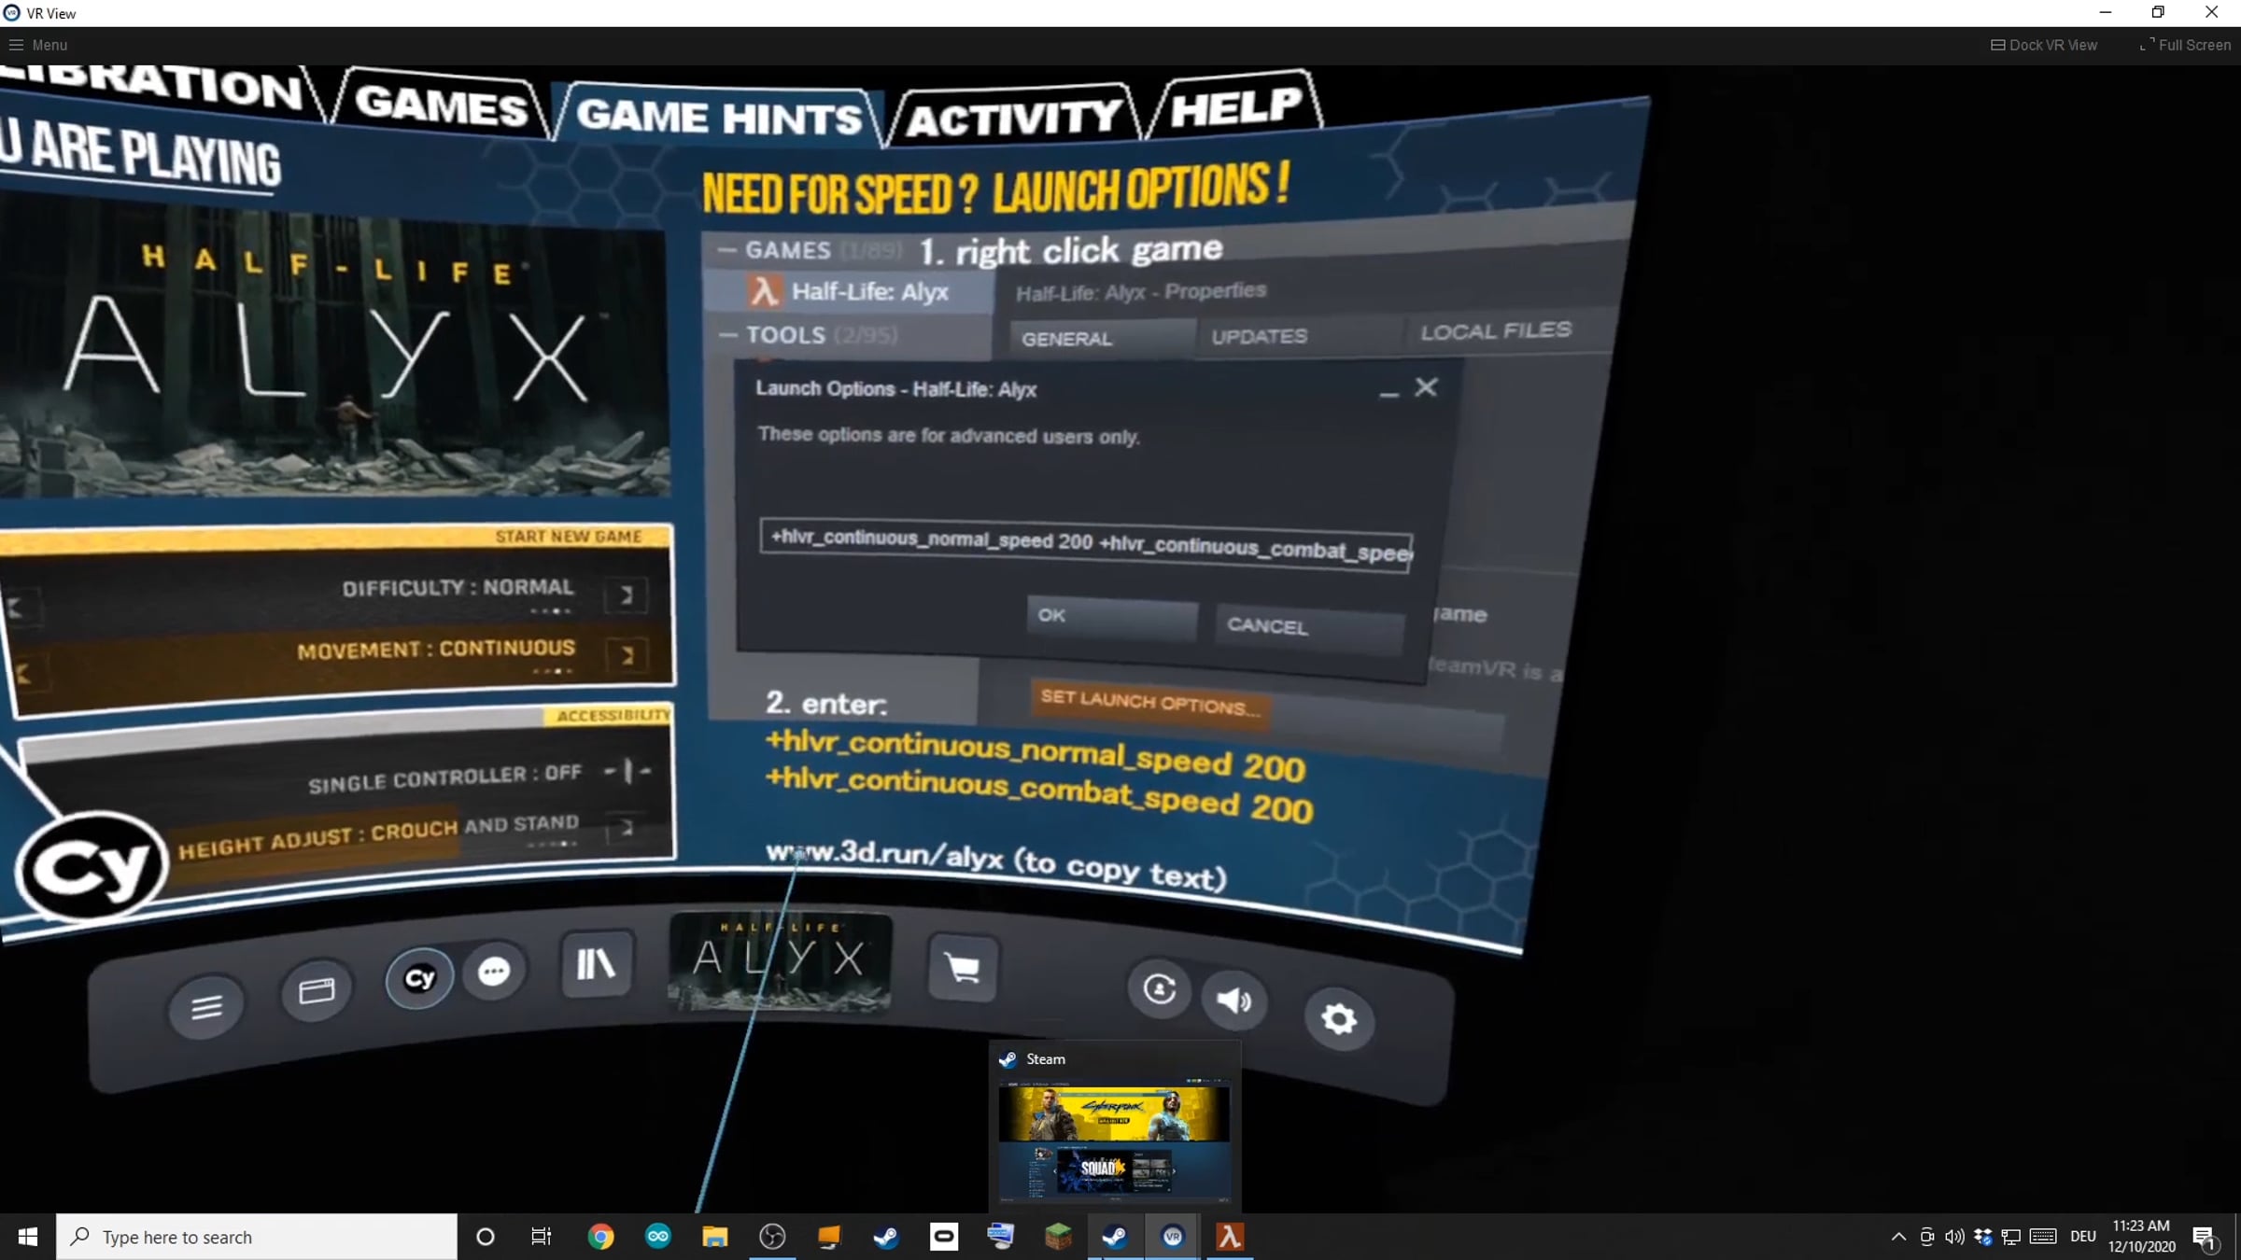The image size is (2241, 1260).
Task: Advance Difficulty setting with right arrow
Action: (627, 595)
